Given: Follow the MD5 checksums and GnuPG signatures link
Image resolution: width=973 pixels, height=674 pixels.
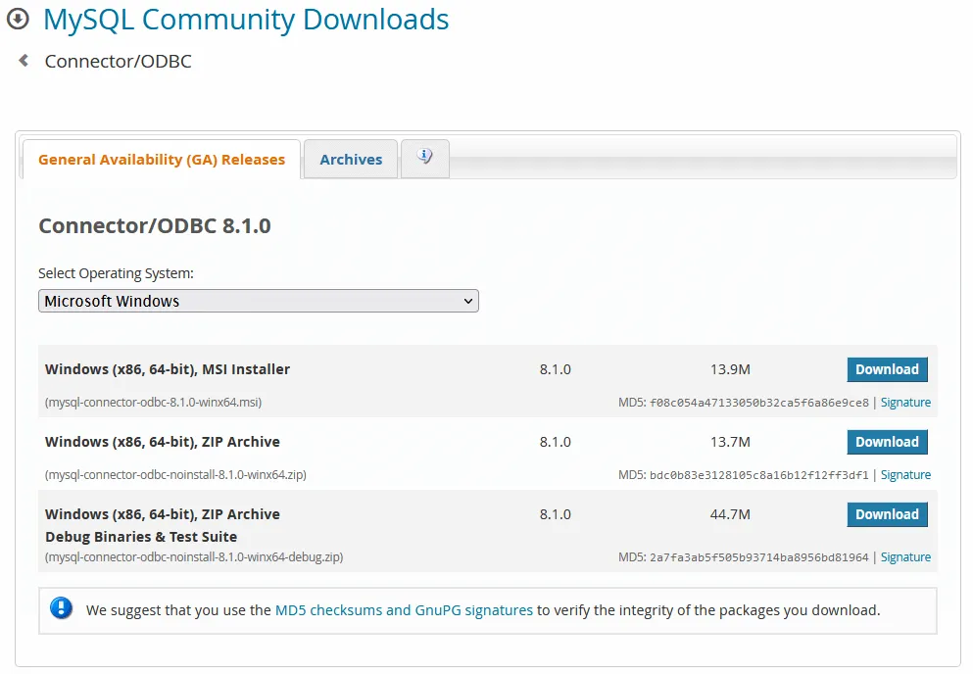Looking at the screenshot, I should coord(404,610).
